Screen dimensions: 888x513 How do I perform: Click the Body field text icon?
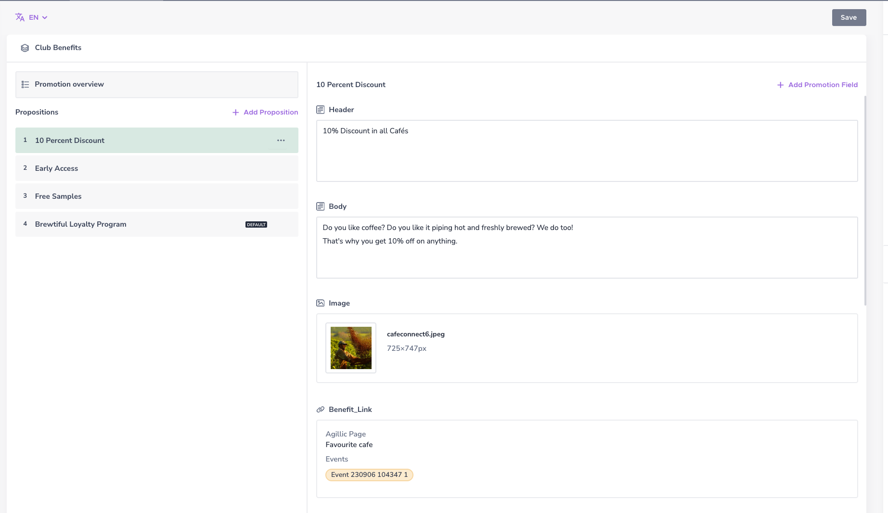[x=320, y=206]
